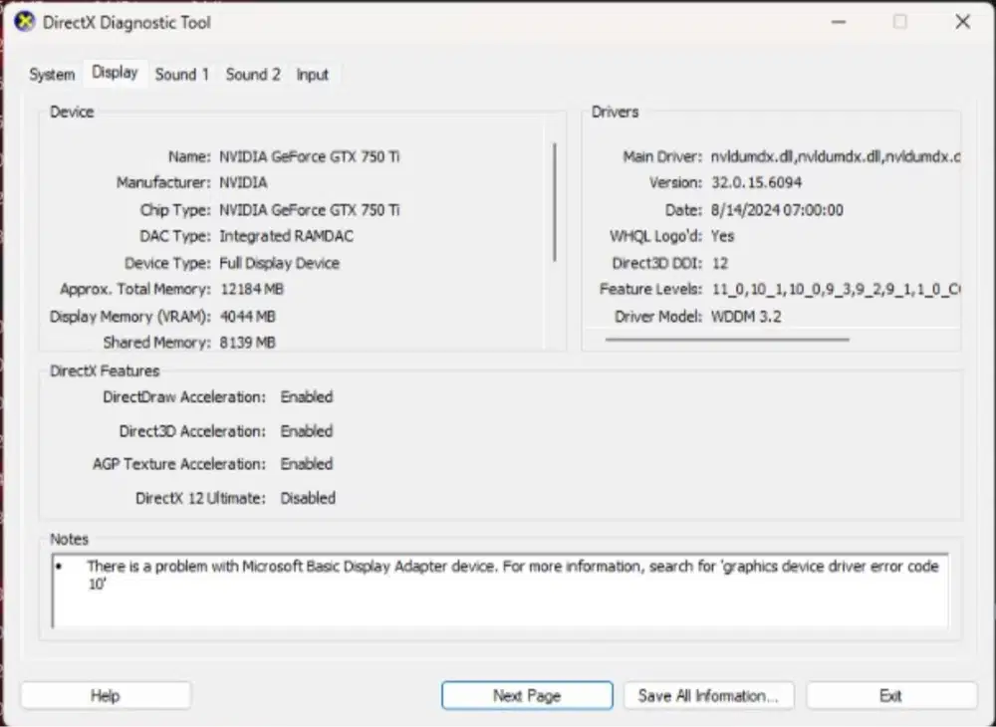Click VRAM value '4044 MB'

(248, 317)
